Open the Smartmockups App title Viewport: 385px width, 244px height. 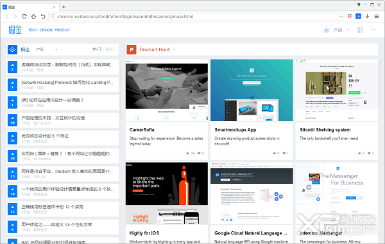235,130
